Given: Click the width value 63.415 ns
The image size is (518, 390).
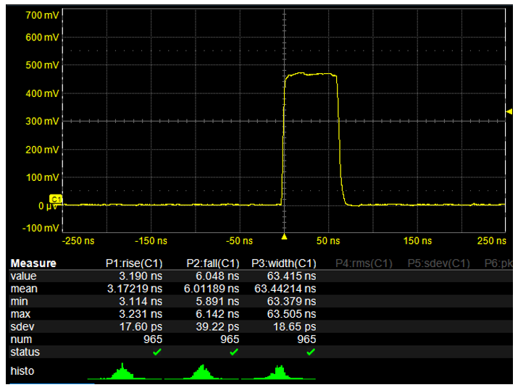Looking at the screenshot, I should tap(291, 276).
